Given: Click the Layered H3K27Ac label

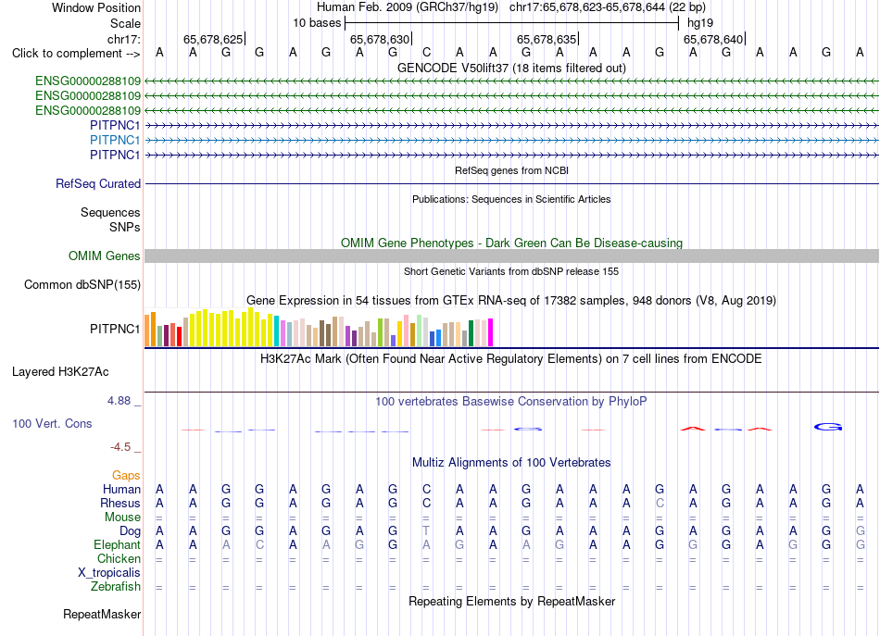Looking at the screenshot, I should click(x=60, y=372).
